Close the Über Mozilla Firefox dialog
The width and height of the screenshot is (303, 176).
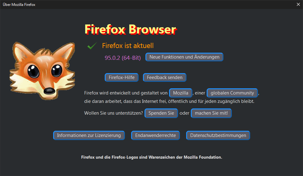[298, 4]
